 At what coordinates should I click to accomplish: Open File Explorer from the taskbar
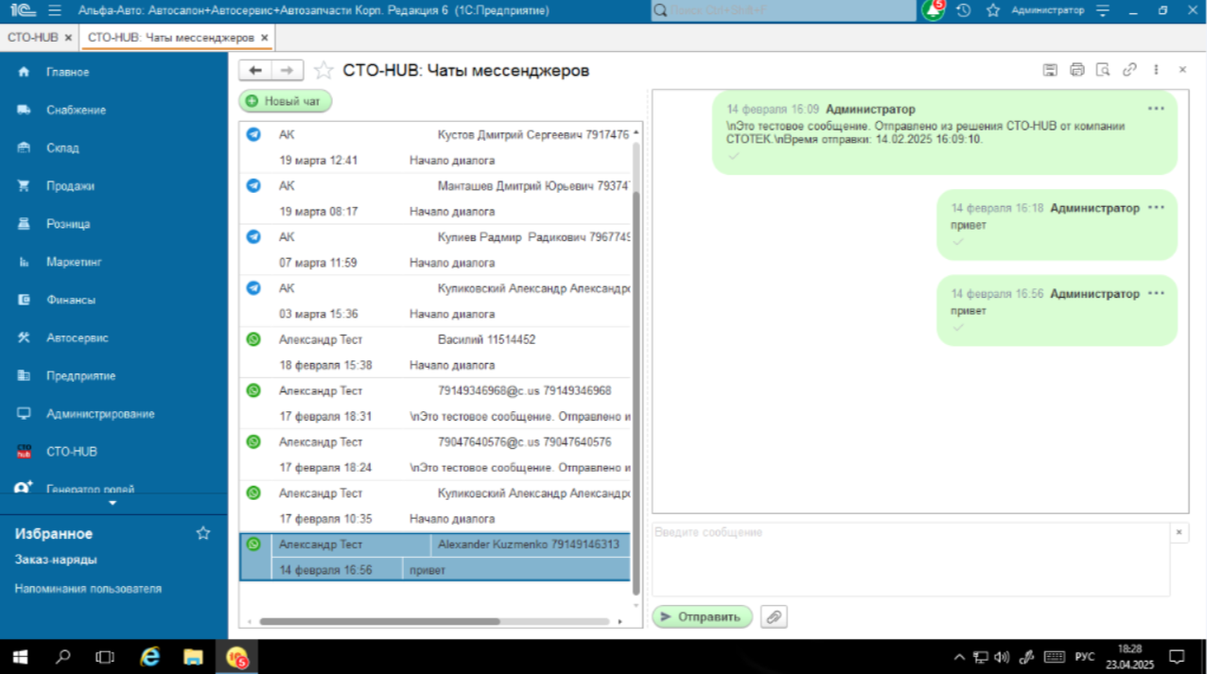[193, 656]
